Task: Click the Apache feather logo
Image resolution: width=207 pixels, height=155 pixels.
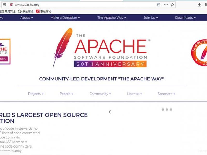Action: click(x=63, y=47)
